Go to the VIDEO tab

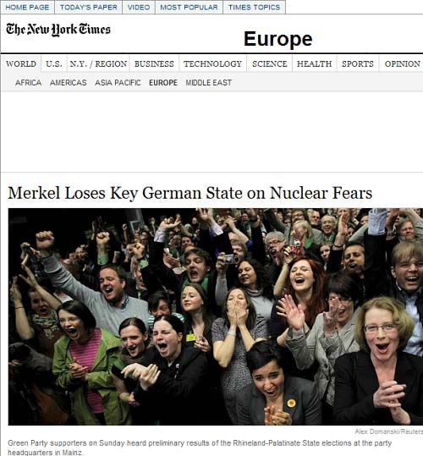tap(139, 8)
